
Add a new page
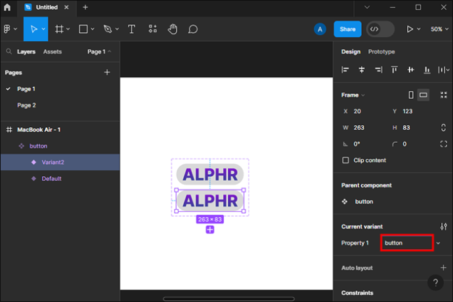[107, 72]
